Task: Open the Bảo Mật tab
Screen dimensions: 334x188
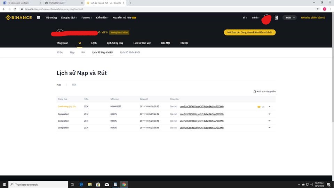Action: point(166,43)
